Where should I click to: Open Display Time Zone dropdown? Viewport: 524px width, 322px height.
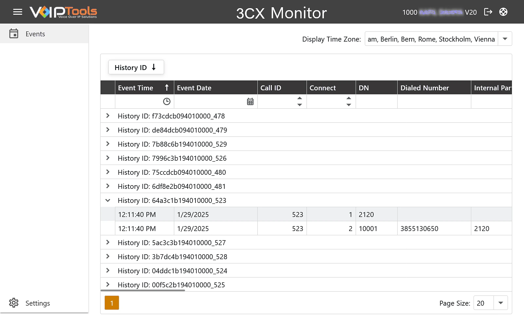click(505, 39)
